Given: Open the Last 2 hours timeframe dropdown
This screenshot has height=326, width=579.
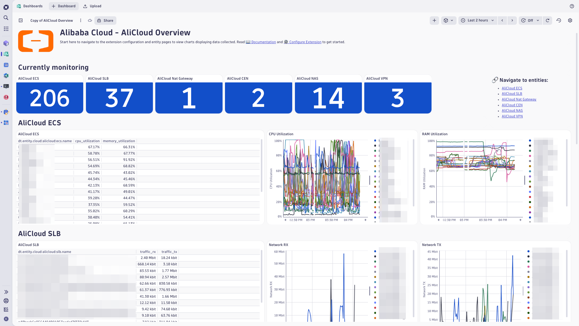Looking at the screenshot, I should (x=477, y=20).
